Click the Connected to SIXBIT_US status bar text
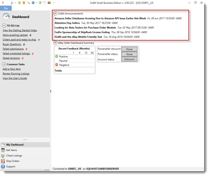This screenshot has width=210, height=177. click(86, 169)
